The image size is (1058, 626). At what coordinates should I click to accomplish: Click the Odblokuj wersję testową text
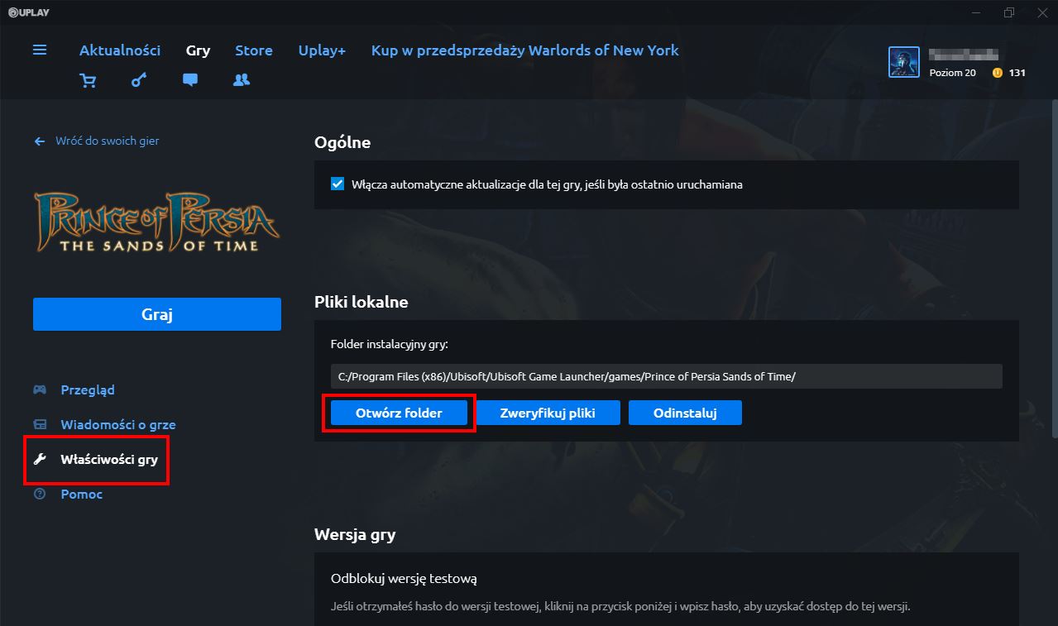pos(404,578)
